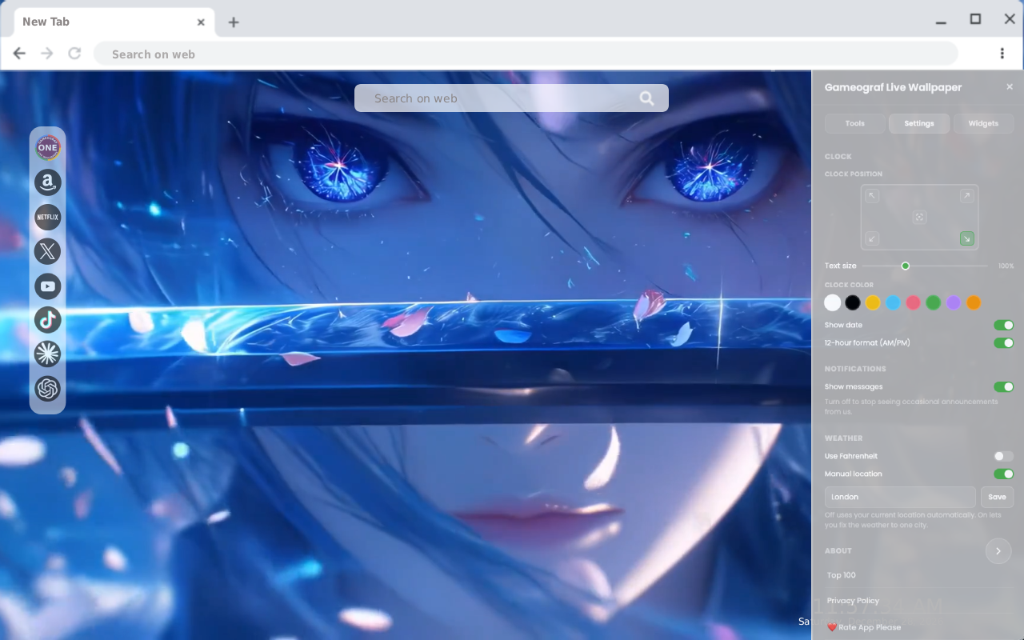Open the Widgets tab
This screenshot has width=1024, height=640.
pos(983,123)
